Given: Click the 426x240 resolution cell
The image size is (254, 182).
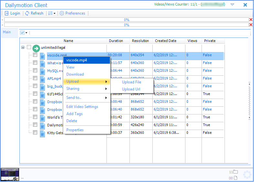Looking at the screenshot, I should (x=138, y=125).
